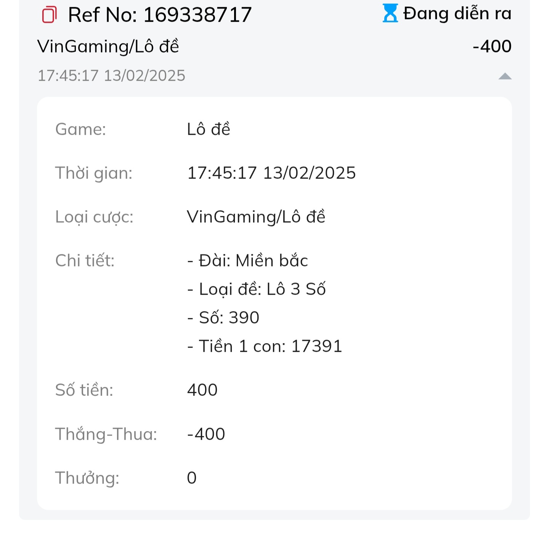This screenshot has height=535, width=549.
Task: Tap the 'Loại đề: Lô 3 Số' line
Action: (x=257, y=289)
